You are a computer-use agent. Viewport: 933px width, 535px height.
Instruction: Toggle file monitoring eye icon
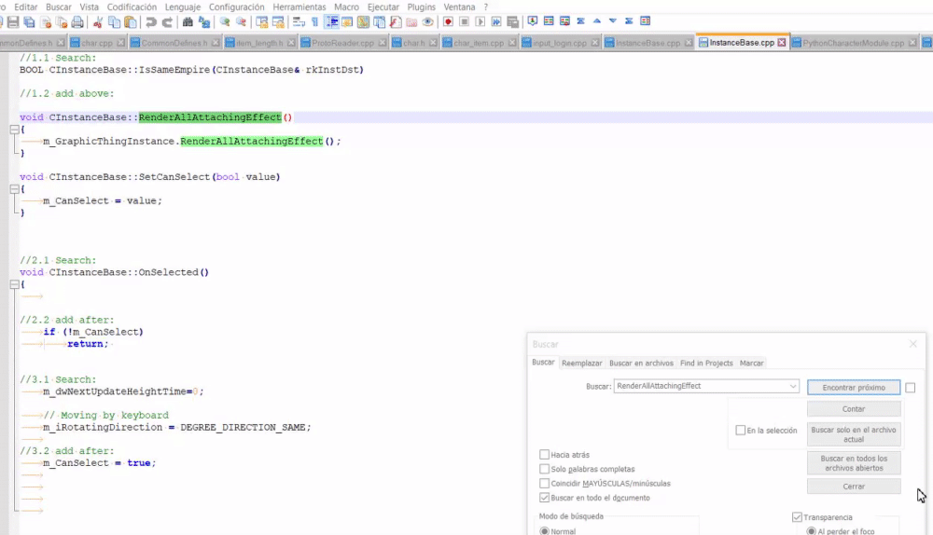pos(427,22)
